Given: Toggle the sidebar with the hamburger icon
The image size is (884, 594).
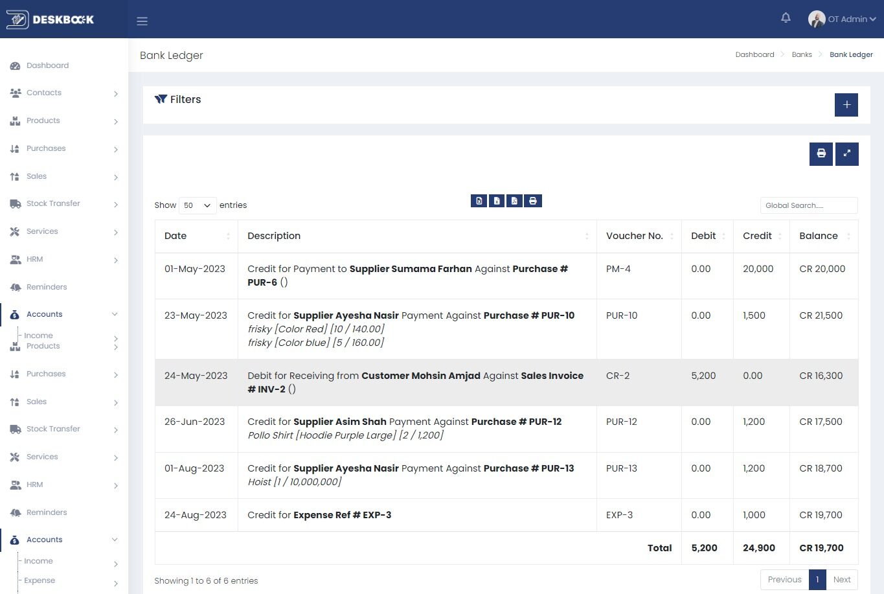Looking at the screenshot, I should click(x=142, y=21).
